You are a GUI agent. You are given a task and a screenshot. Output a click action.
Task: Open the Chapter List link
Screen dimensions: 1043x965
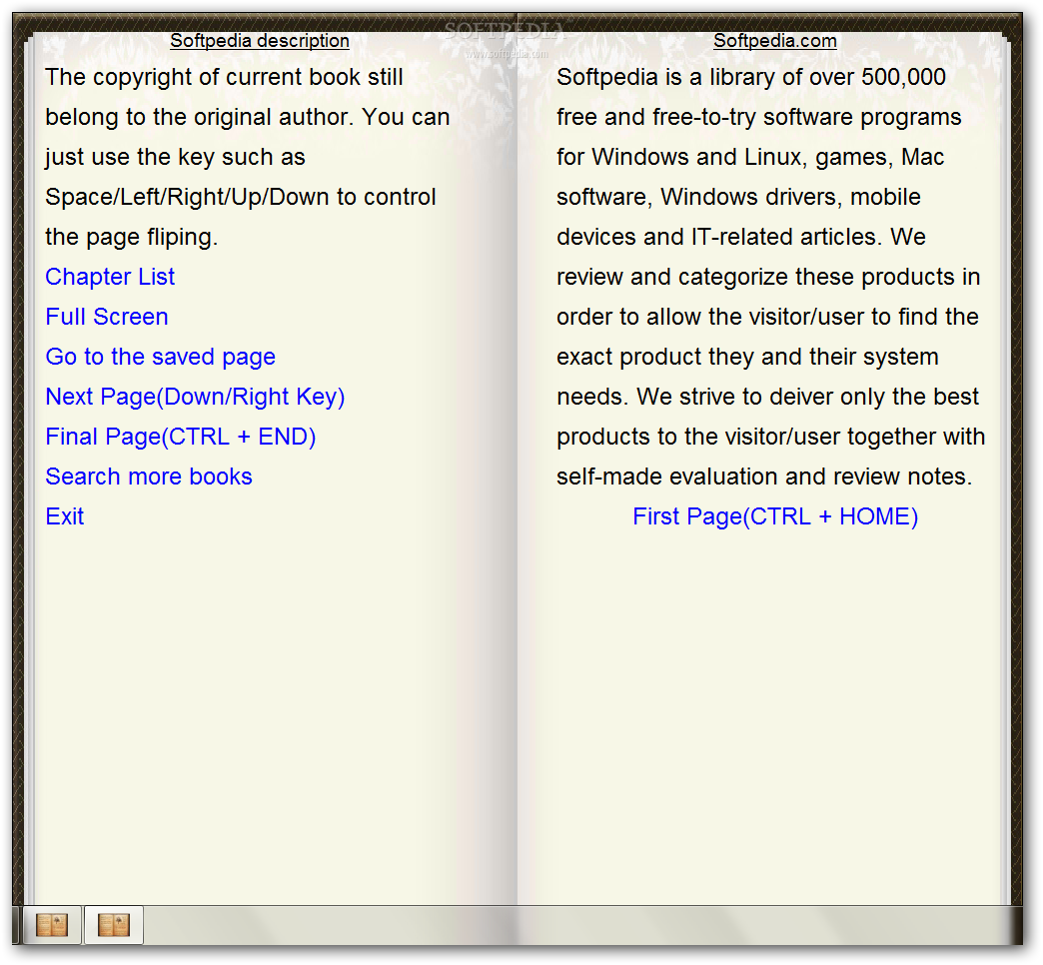coord(110,277)
